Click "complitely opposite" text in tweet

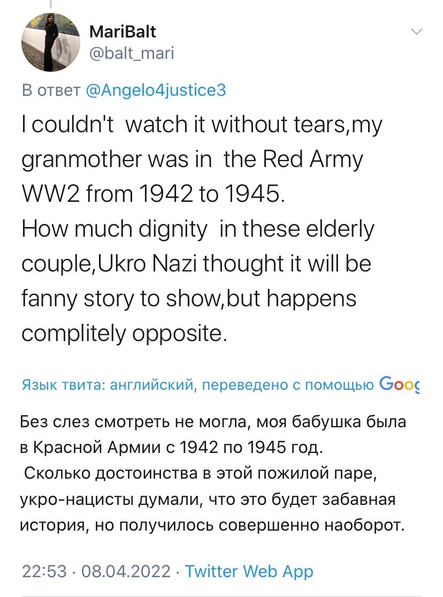tap(124, 334)
